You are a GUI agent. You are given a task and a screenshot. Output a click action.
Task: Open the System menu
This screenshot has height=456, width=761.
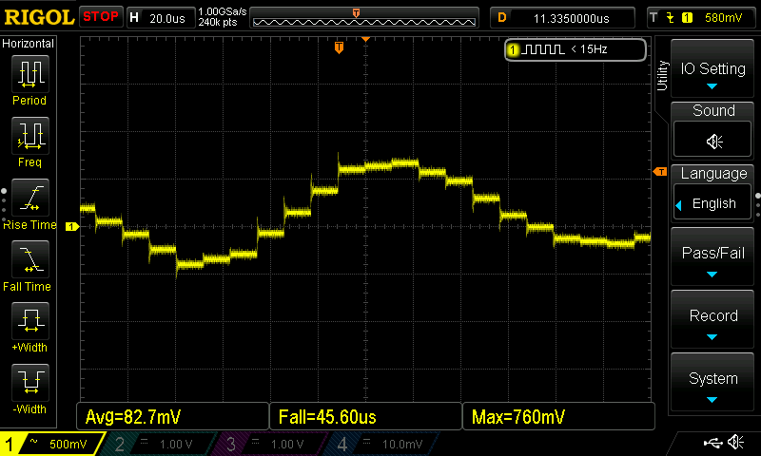tap(713, 385)
